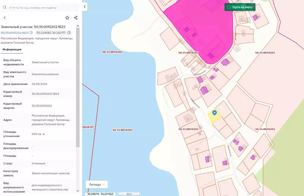The image size is (304, 196).
Task: Click the scroll-down arrow of info panel
Action: (78, 191)
